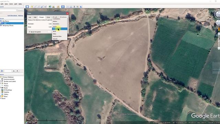Select the Polygon tab in Ruler

(42, 17)
